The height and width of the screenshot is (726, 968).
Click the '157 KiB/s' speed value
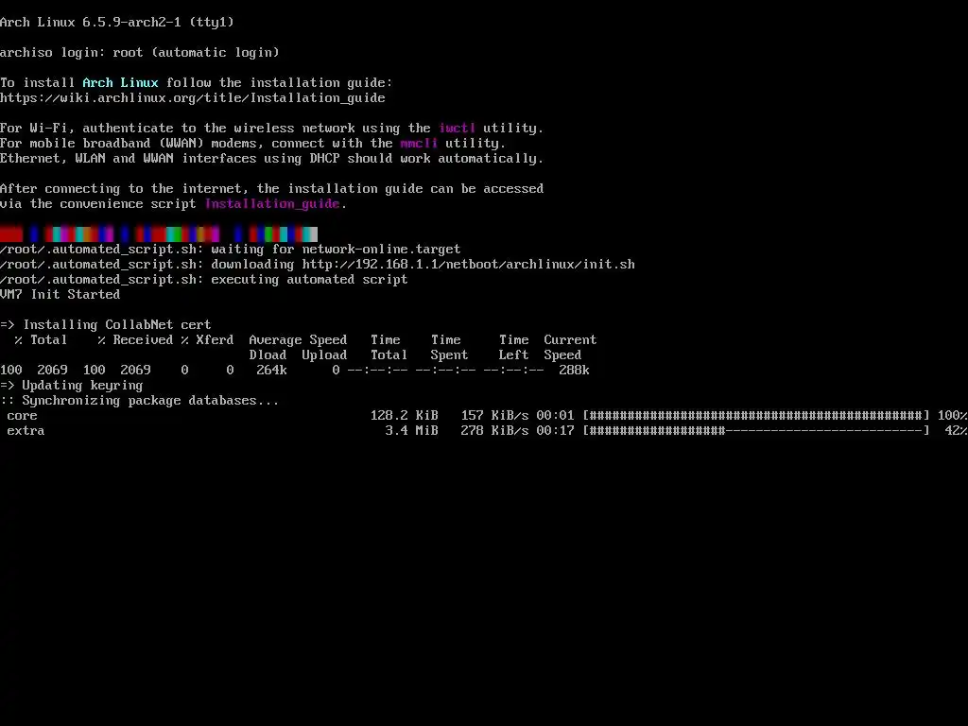(x=495, y=416)
